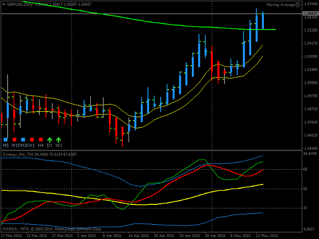Click the 84.8709 indicator scale value
This screenshot has width=319, height=239.
tap(310, 154)
